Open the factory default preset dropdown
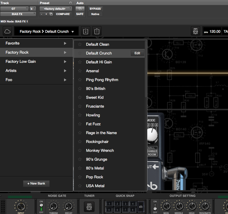228x214 pixels. [56, 9]
